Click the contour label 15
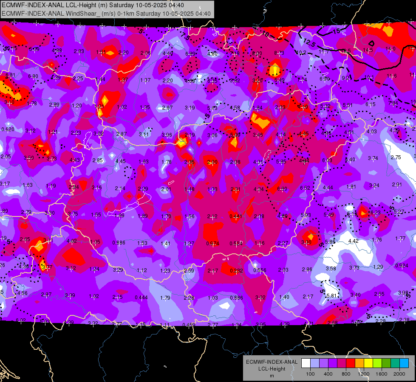 coord(336,31)
